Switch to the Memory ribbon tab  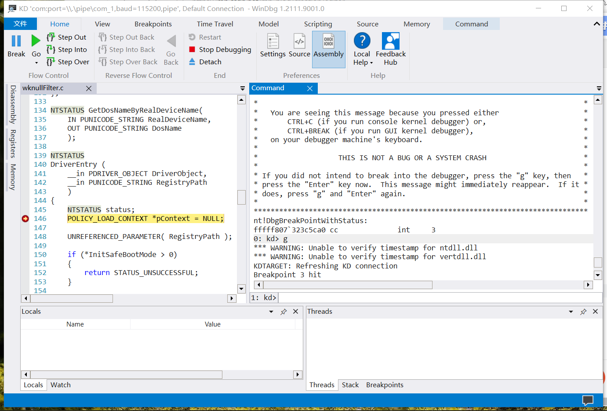416,24
